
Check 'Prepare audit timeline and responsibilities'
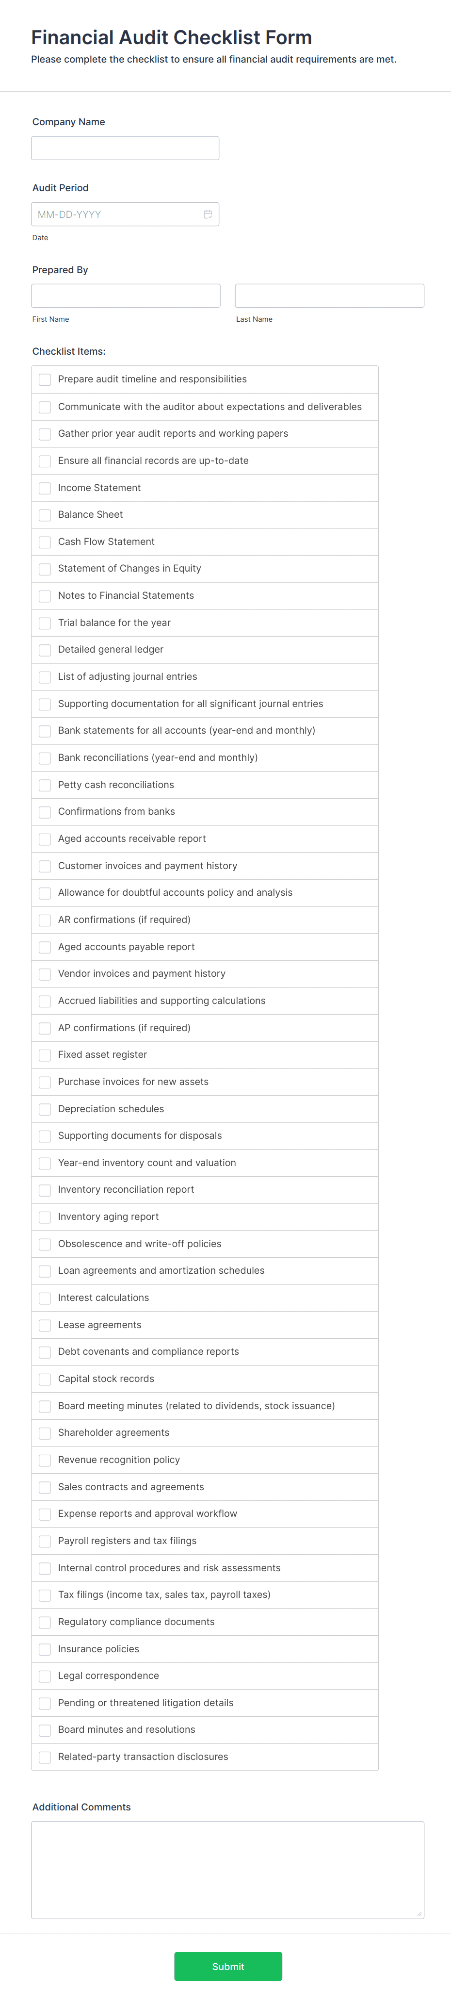point(44,380)
